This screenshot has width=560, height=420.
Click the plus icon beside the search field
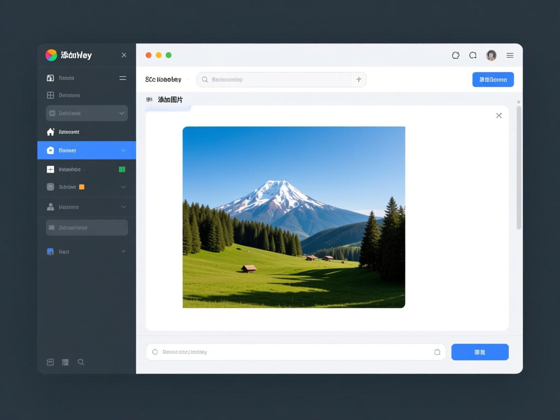(359, 79)
